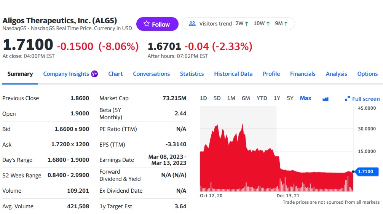This screenshot has height=214, width=383.
Task: Select the 1D chart range
Action: pyautogui.click(x=203, y=98)
